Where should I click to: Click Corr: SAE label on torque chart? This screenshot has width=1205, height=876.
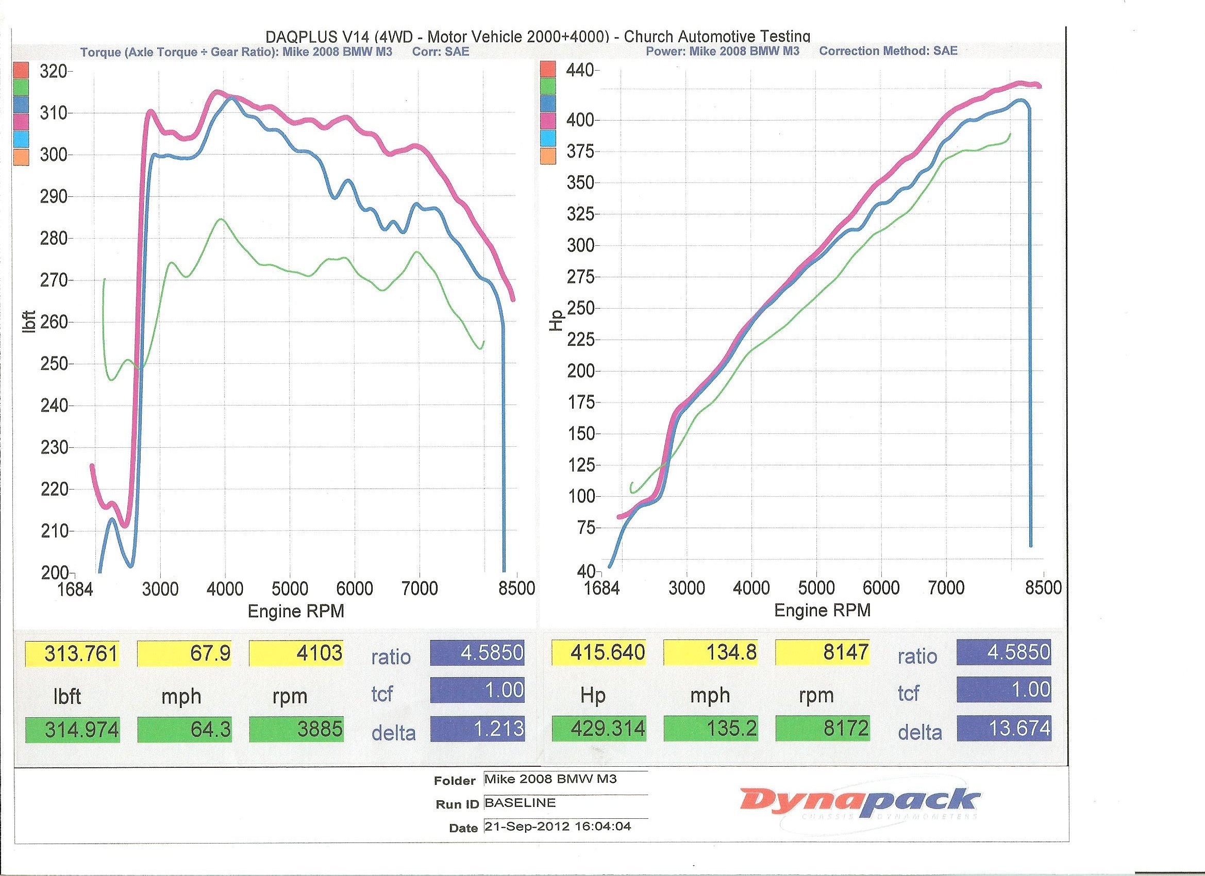coord(441,52)
